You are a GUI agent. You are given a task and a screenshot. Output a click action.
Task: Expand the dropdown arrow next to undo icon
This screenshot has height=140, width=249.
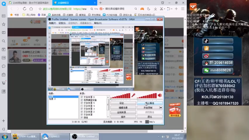172,9
